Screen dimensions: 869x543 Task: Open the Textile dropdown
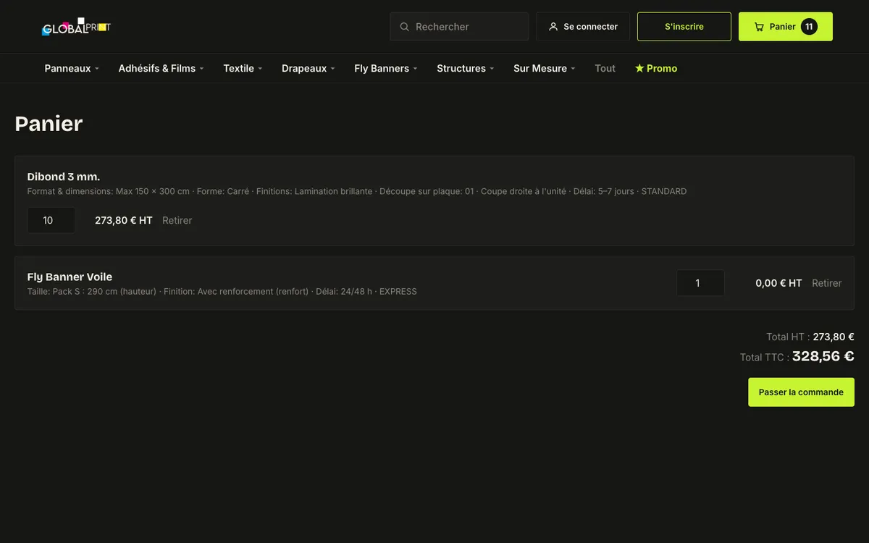pos(243,68)
